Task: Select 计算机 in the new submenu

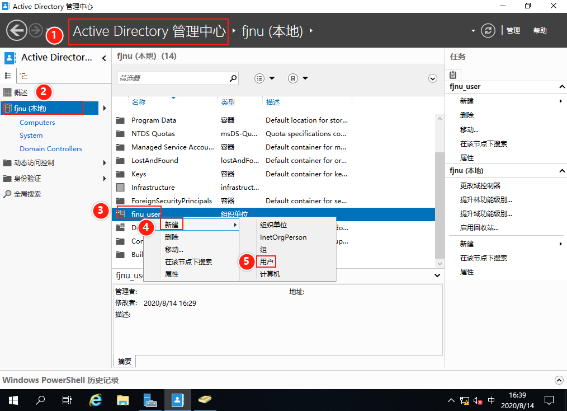Action: pos(270,274)
